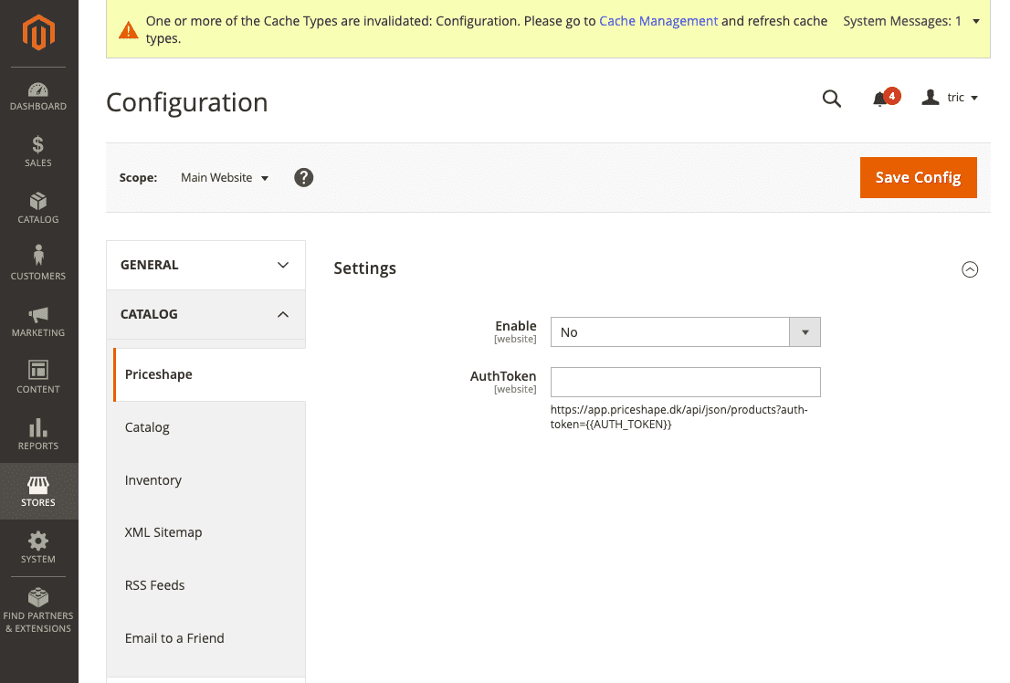Click the scope help question mark icon
This screenshot has height=683, width=1010.
(303, 178)
